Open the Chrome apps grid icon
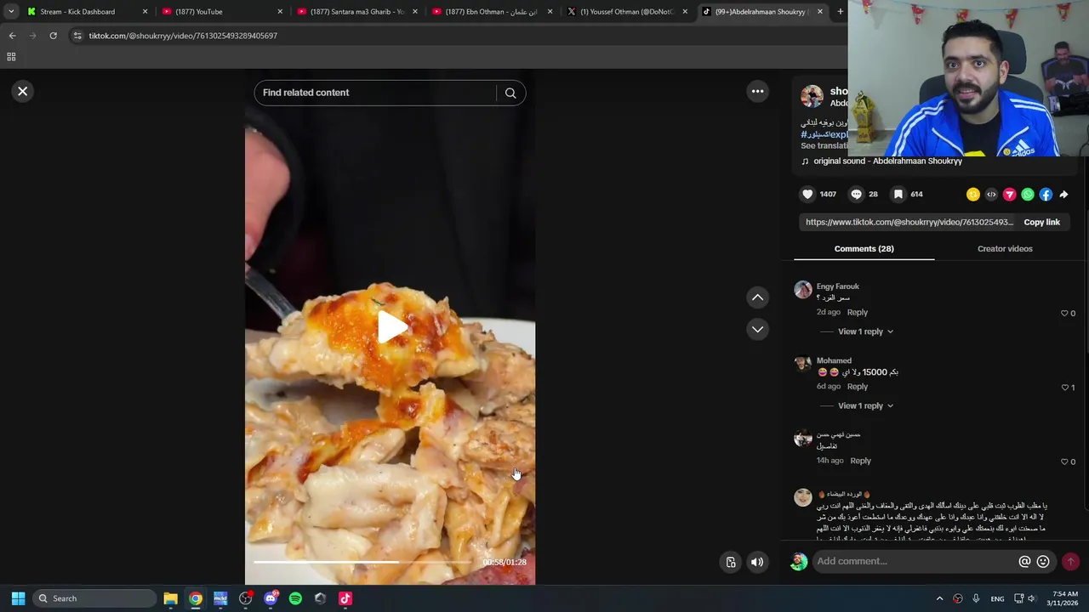This screenshot has height=612, width=1089. (x=11, y=57)
